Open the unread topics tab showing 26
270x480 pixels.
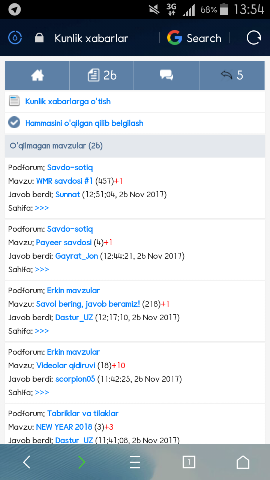click(102, 76)
